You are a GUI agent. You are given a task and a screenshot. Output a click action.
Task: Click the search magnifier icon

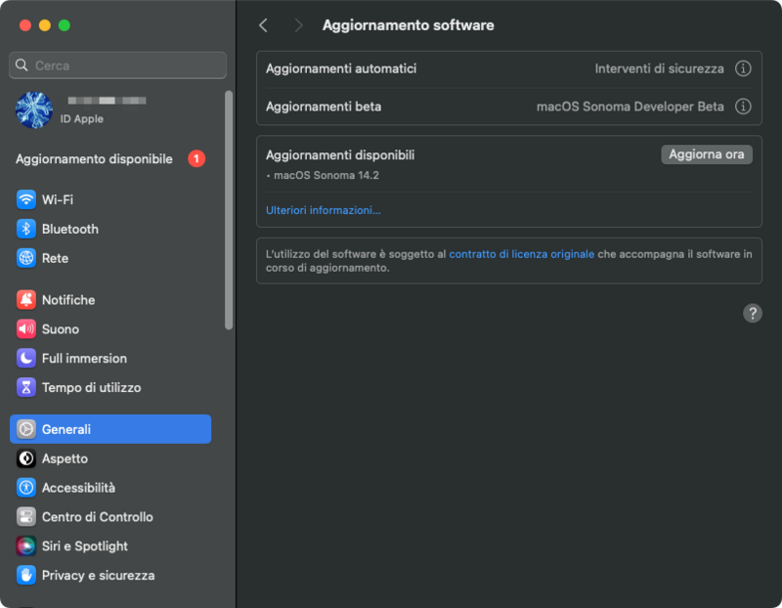[22, 65]
